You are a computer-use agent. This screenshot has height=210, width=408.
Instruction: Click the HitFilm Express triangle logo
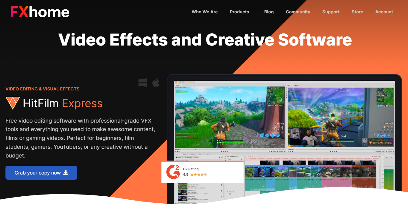point(13,103)
